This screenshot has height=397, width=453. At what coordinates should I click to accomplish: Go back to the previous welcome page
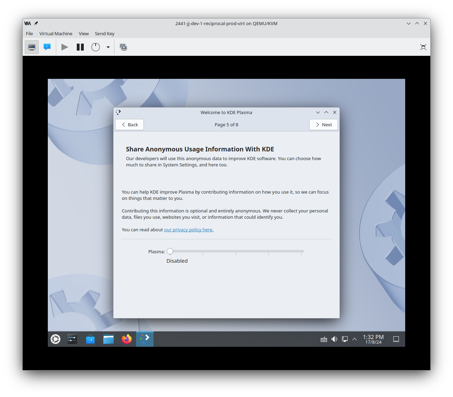pyautogui.click(x=129, y=125)
